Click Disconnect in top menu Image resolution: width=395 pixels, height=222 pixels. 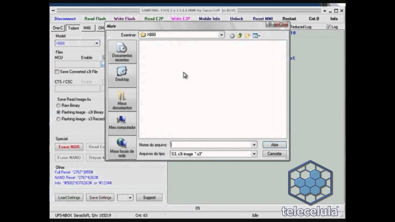coord(65,19)
